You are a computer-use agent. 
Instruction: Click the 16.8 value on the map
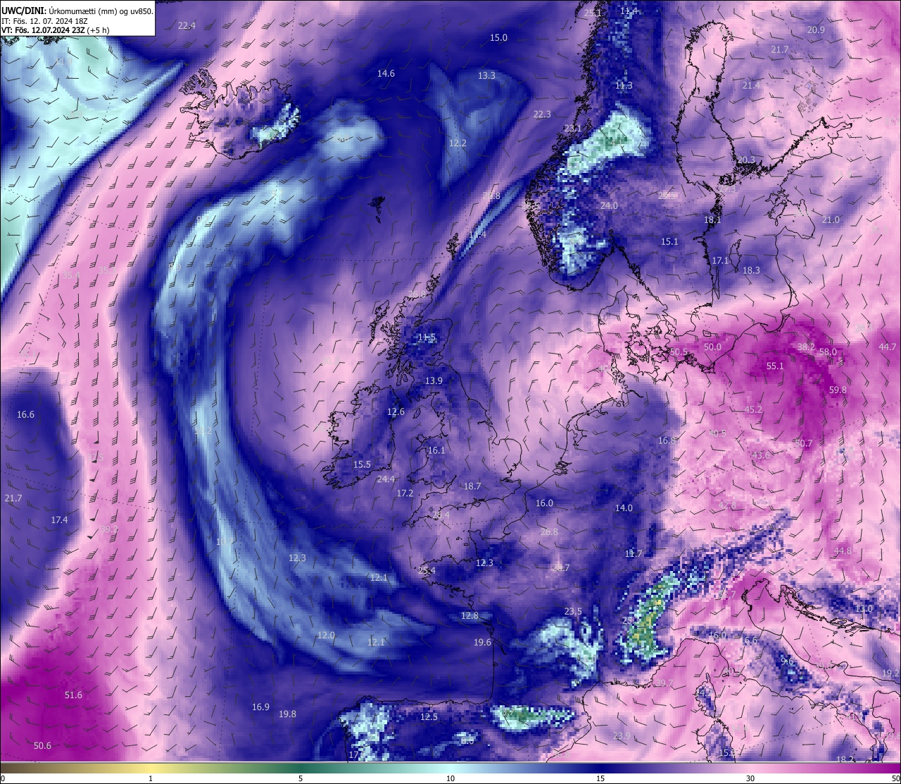coord(667,441)
